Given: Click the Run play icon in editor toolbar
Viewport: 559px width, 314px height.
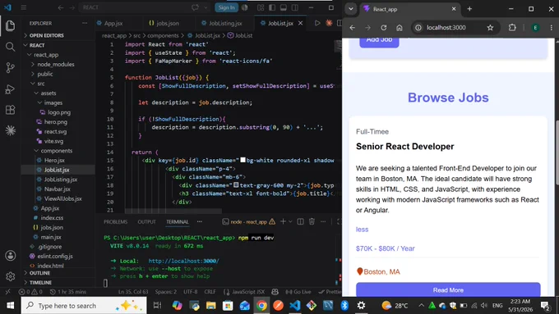Looking at the screenshot, I should tap(317, 23).
